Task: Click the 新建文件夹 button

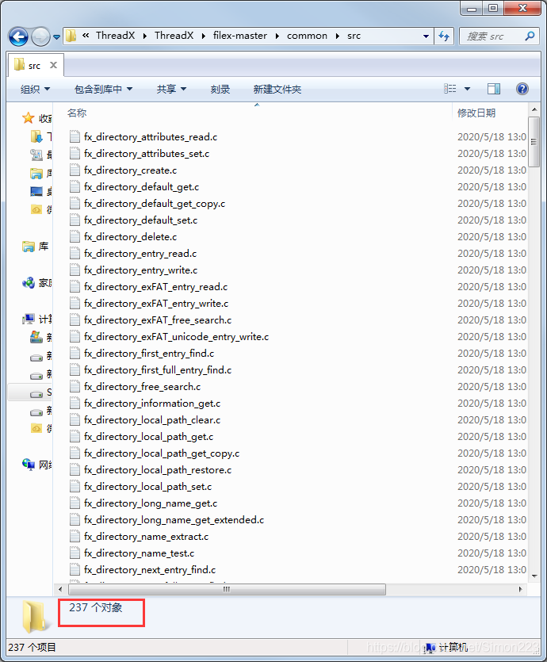Action: [x=277, y=89]
